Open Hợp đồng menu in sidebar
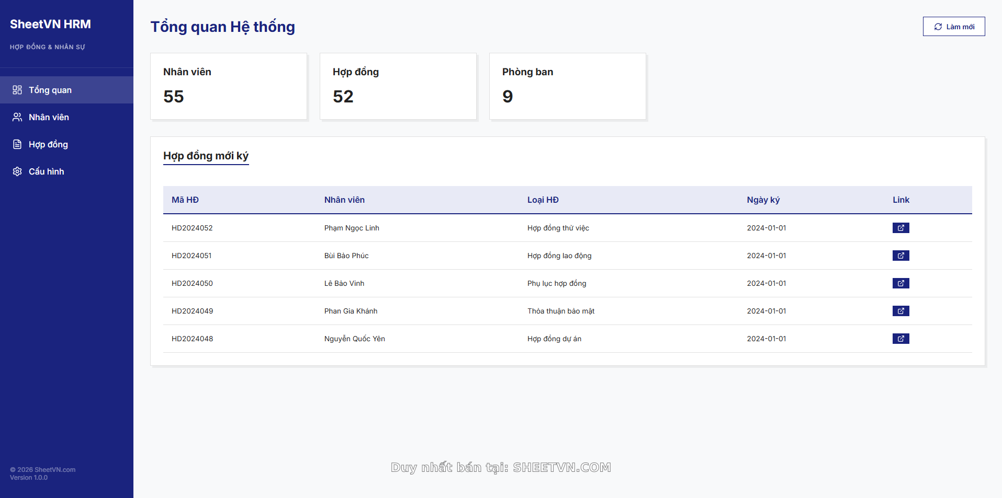The width and height of the screenshot is (1002, 498). pos(48,144)
